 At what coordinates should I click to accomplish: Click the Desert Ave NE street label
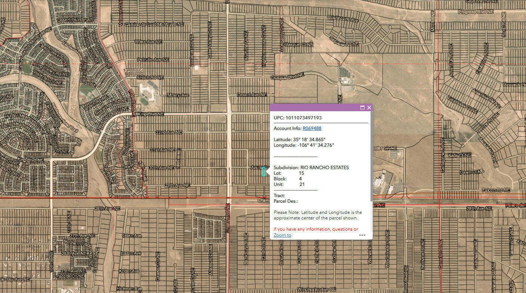[252, 95]
